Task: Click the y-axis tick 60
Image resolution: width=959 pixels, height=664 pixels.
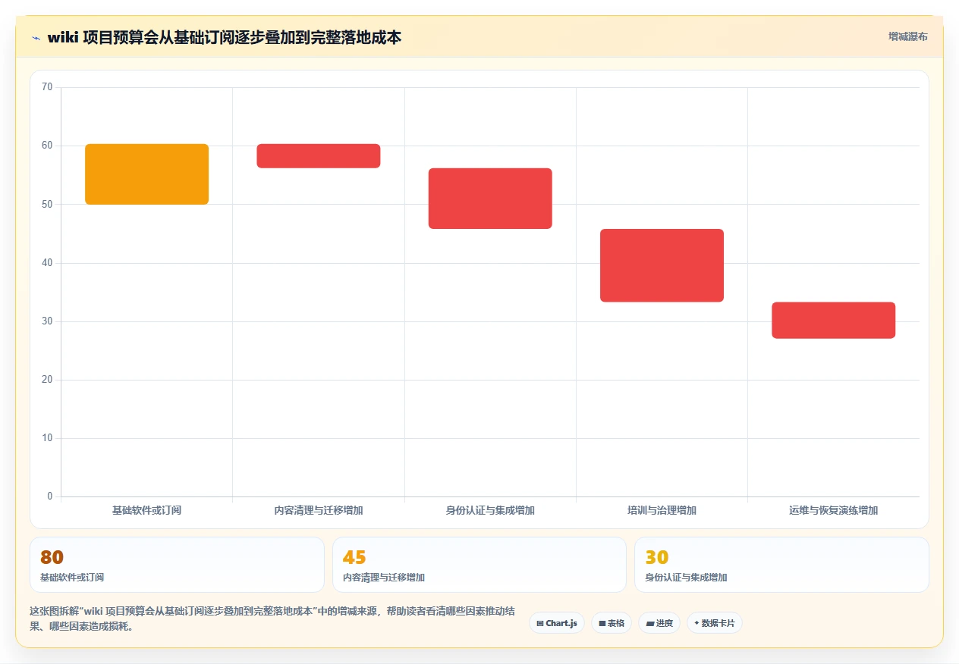Action: [47, 146]
